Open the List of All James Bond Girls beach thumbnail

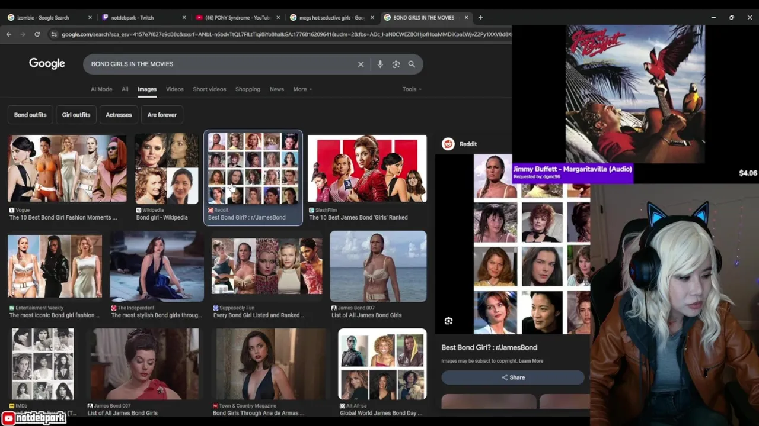[x=378, y=266]
